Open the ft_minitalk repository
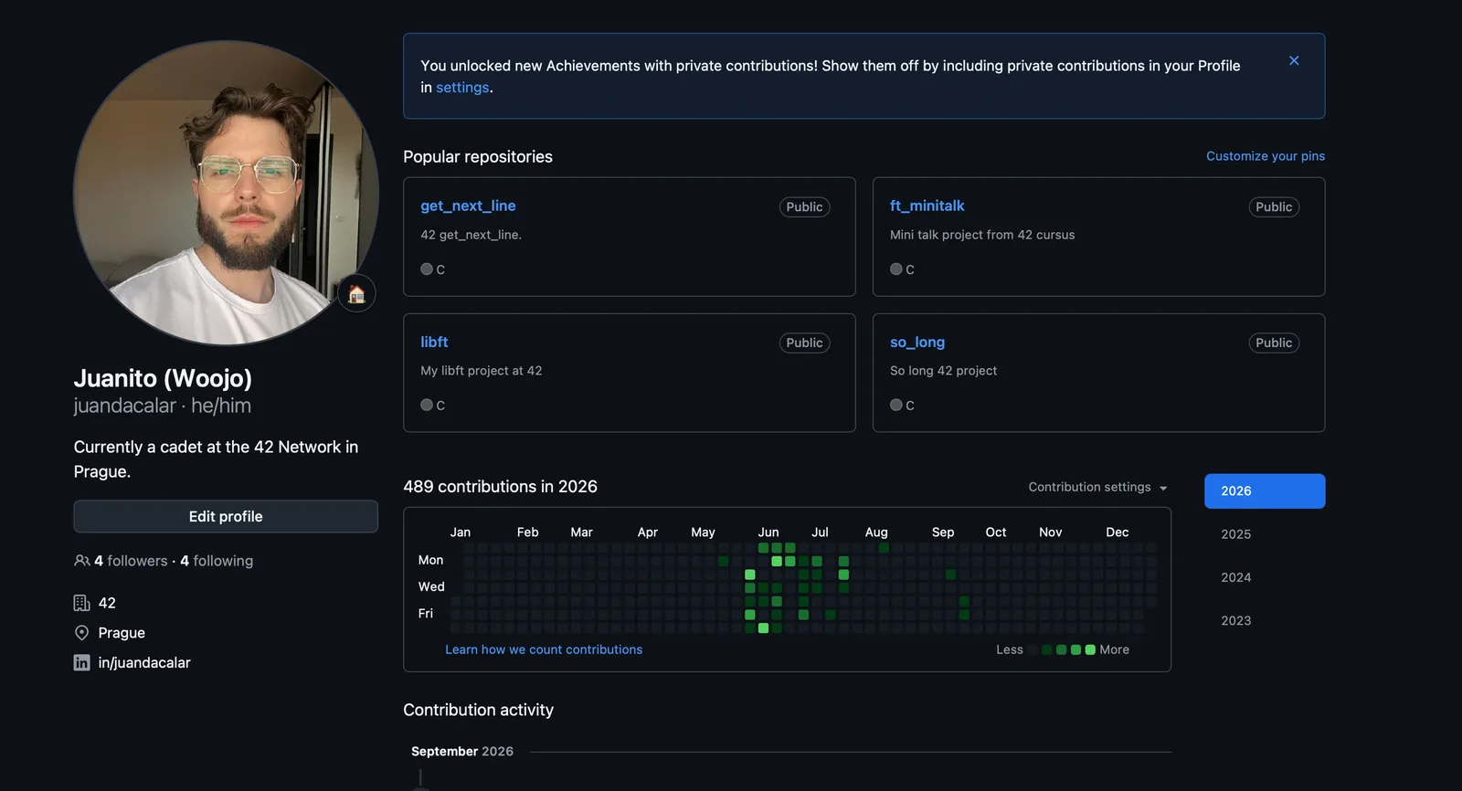This screenshot has height=791, width=1462. pos(927,206)
